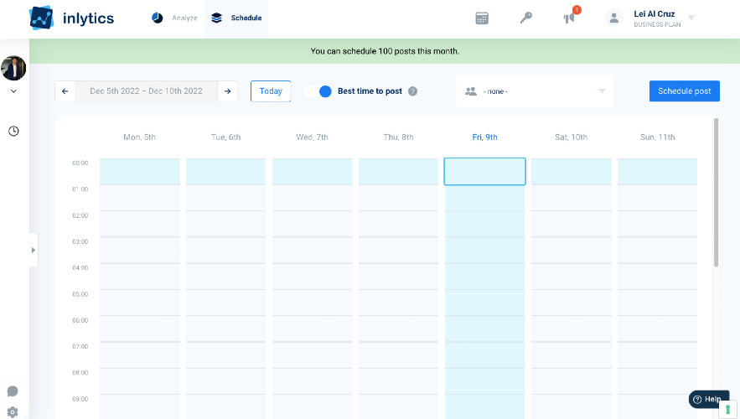Viewport: 740px width, 419px height.
Task: Open the calendar icon in header
Action: [x=482, y=18]
